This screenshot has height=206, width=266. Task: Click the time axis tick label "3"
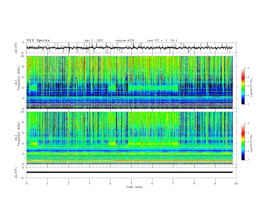[89, 183]
